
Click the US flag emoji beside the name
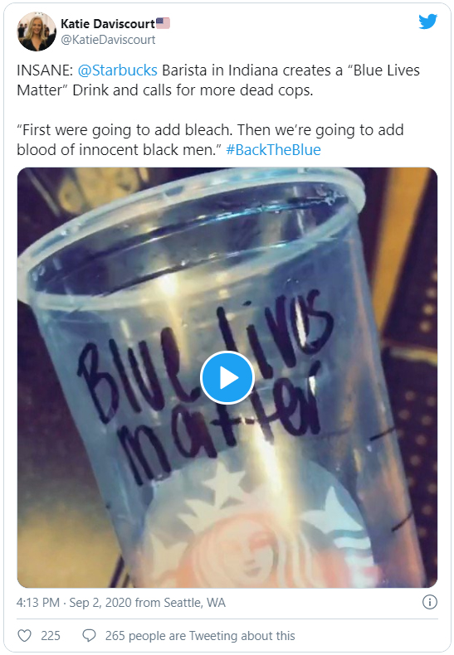click(x=163, y=23)
